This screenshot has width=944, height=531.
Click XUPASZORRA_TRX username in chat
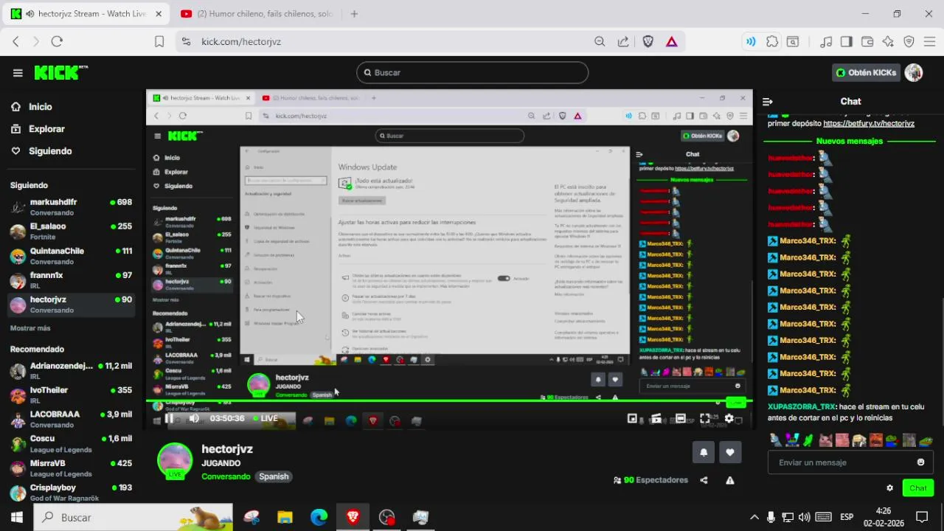tap(802, 406)
